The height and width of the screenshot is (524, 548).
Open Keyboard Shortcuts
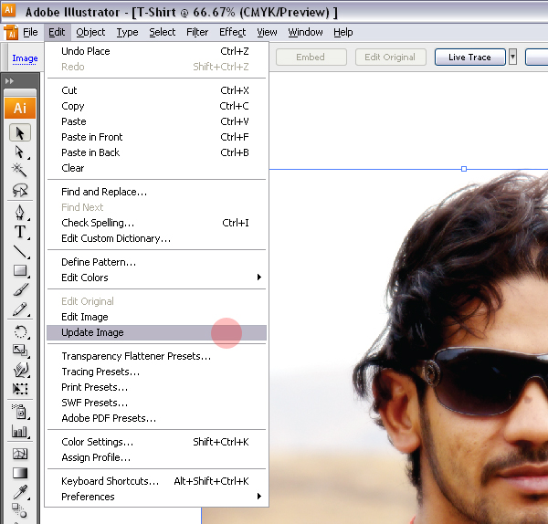click(x=156, y=481)
